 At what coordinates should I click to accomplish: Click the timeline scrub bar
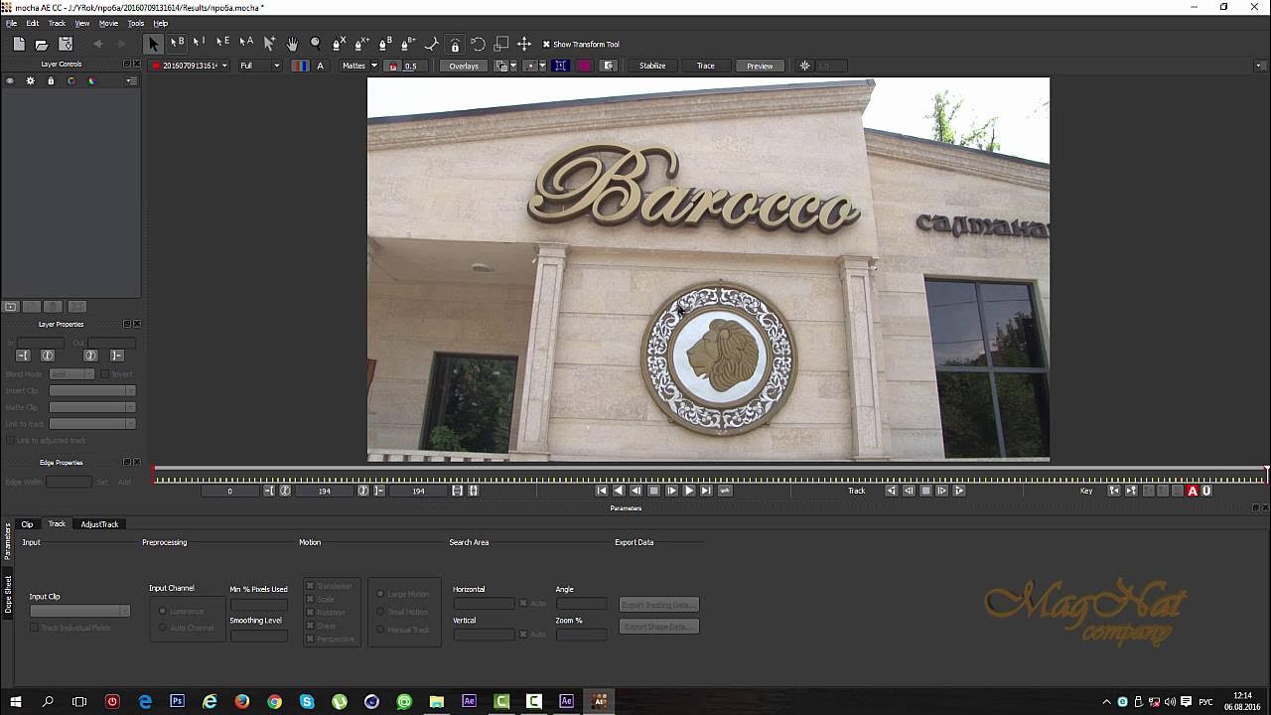[710, 470]
